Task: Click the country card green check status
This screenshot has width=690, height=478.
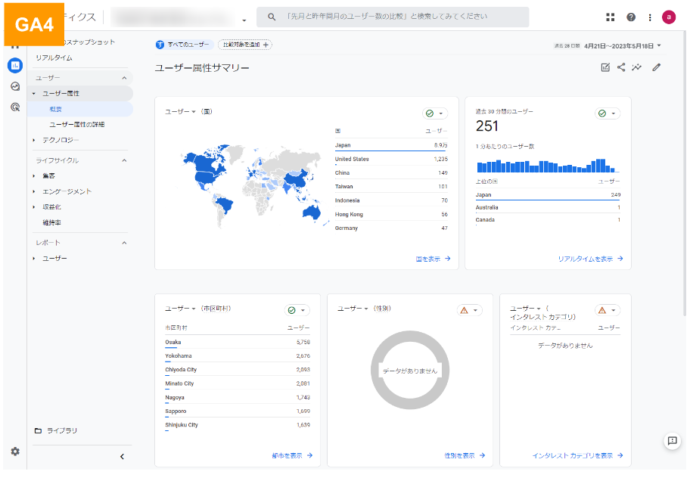Action: [430, 113]
